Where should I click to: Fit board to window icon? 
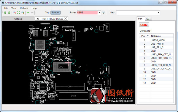click(x=18, y=12)
